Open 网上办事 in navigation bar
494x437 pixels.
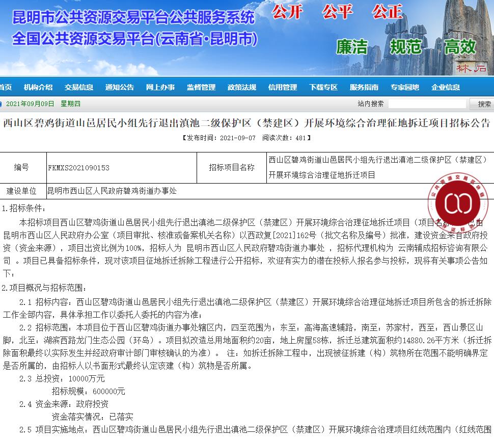160,87
